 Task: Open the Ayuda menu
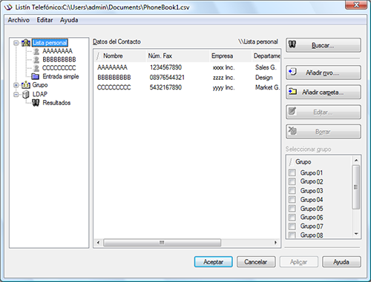point(69,20)
